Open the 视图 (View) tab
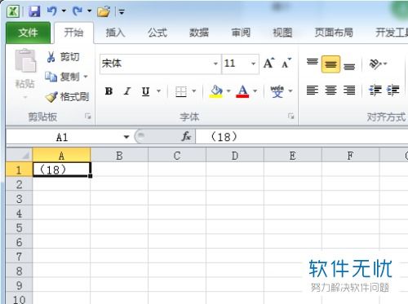 (x=282, y=33)
